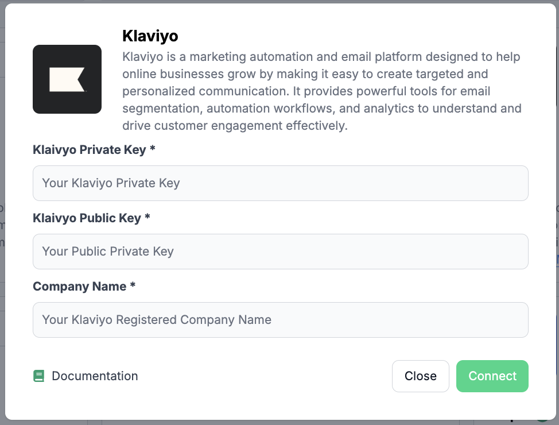Focus the Klaviyo Public Key input field
559x425 pixels.
(280, 252)
